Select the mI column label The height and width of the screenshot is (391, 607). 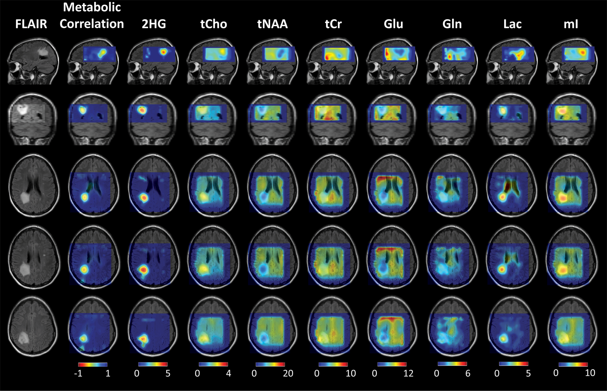pos(571,24)
